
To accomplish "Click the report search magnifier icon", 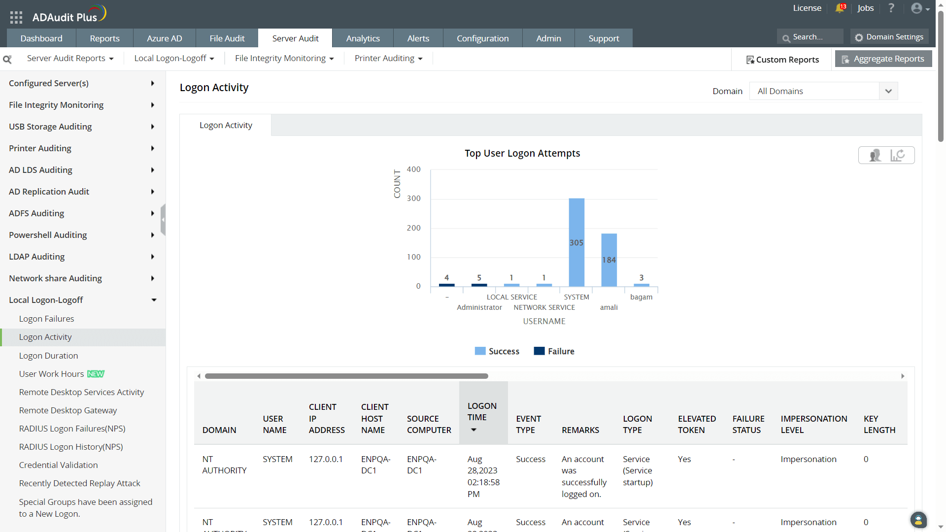I will 7,59.
